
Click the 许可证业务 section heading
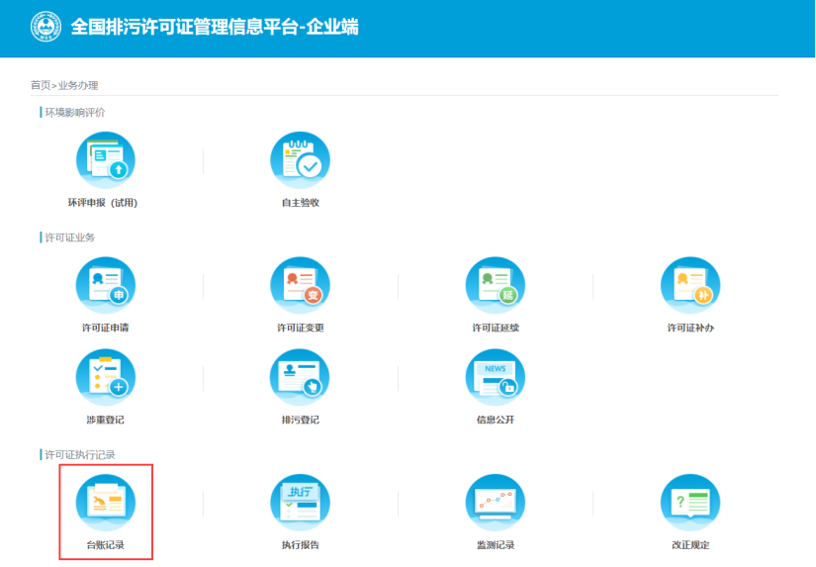point(69,236)
